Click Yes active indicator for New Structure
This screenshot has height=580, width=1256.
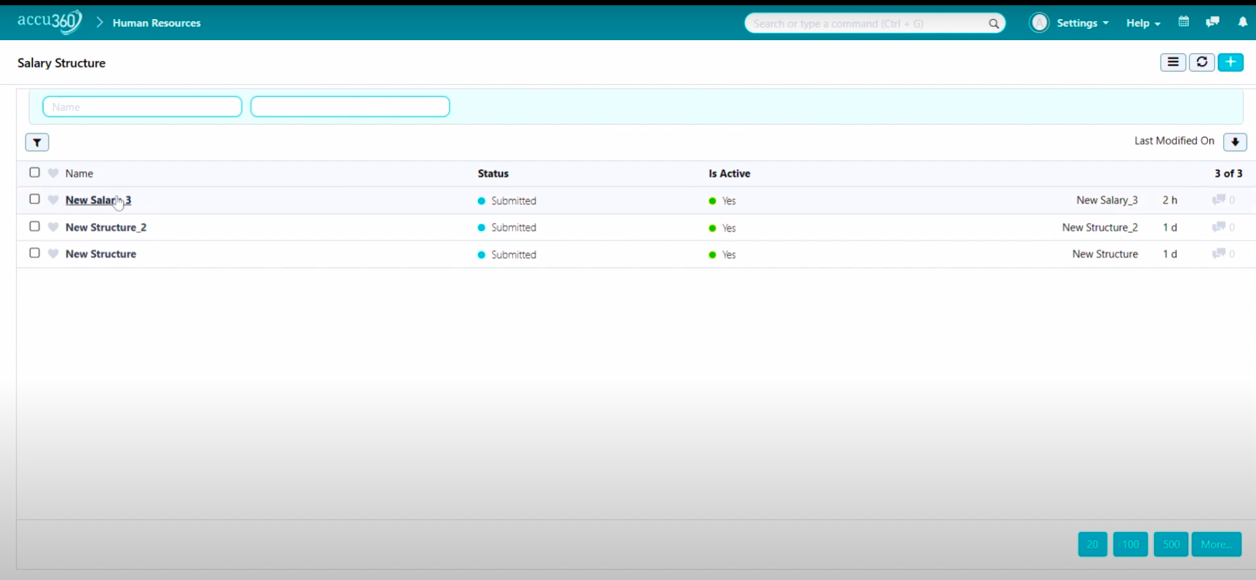point(722,254)
